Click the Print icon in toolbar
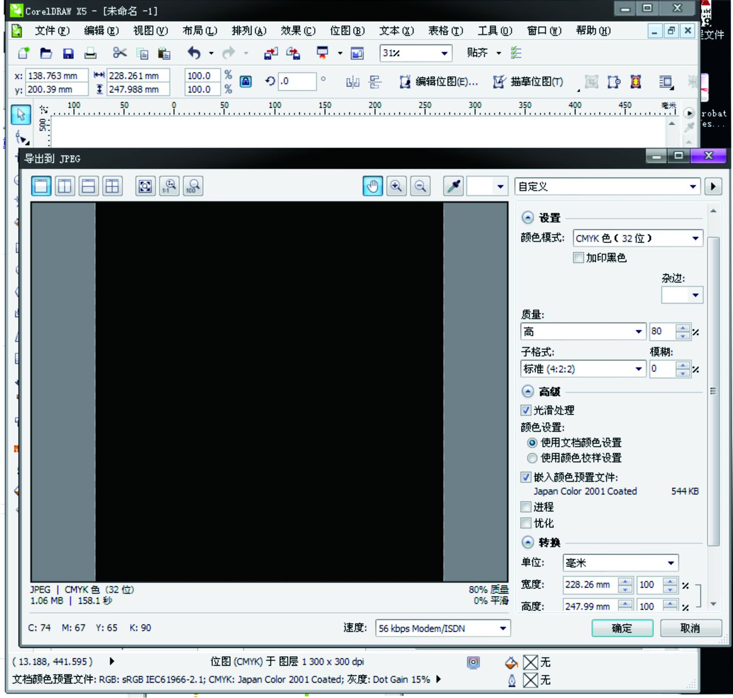This screenshot has height=698, width=733. click(90, 53)
